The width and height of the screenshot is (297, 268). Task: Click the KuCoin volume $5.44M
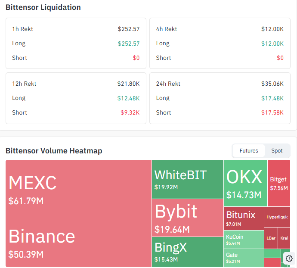click(x=233, y=243)
